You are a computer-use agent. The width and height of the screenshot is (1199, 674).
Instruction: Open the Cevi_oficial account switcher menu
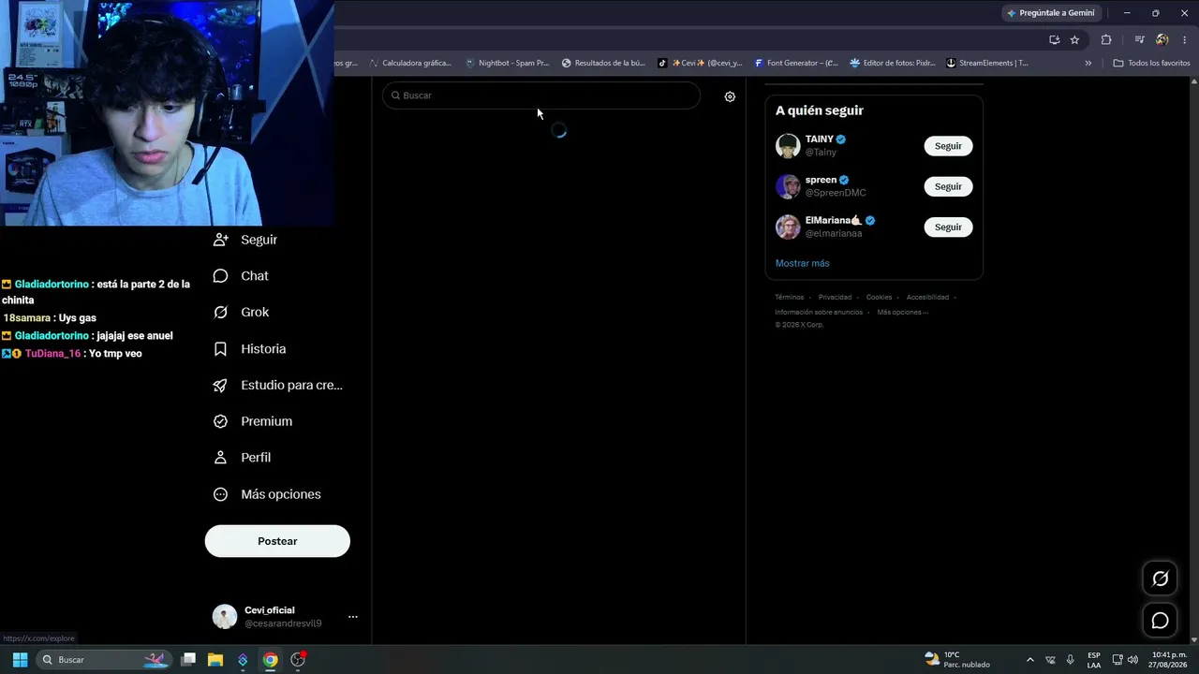pyautogui.click(x=285, y=617)
